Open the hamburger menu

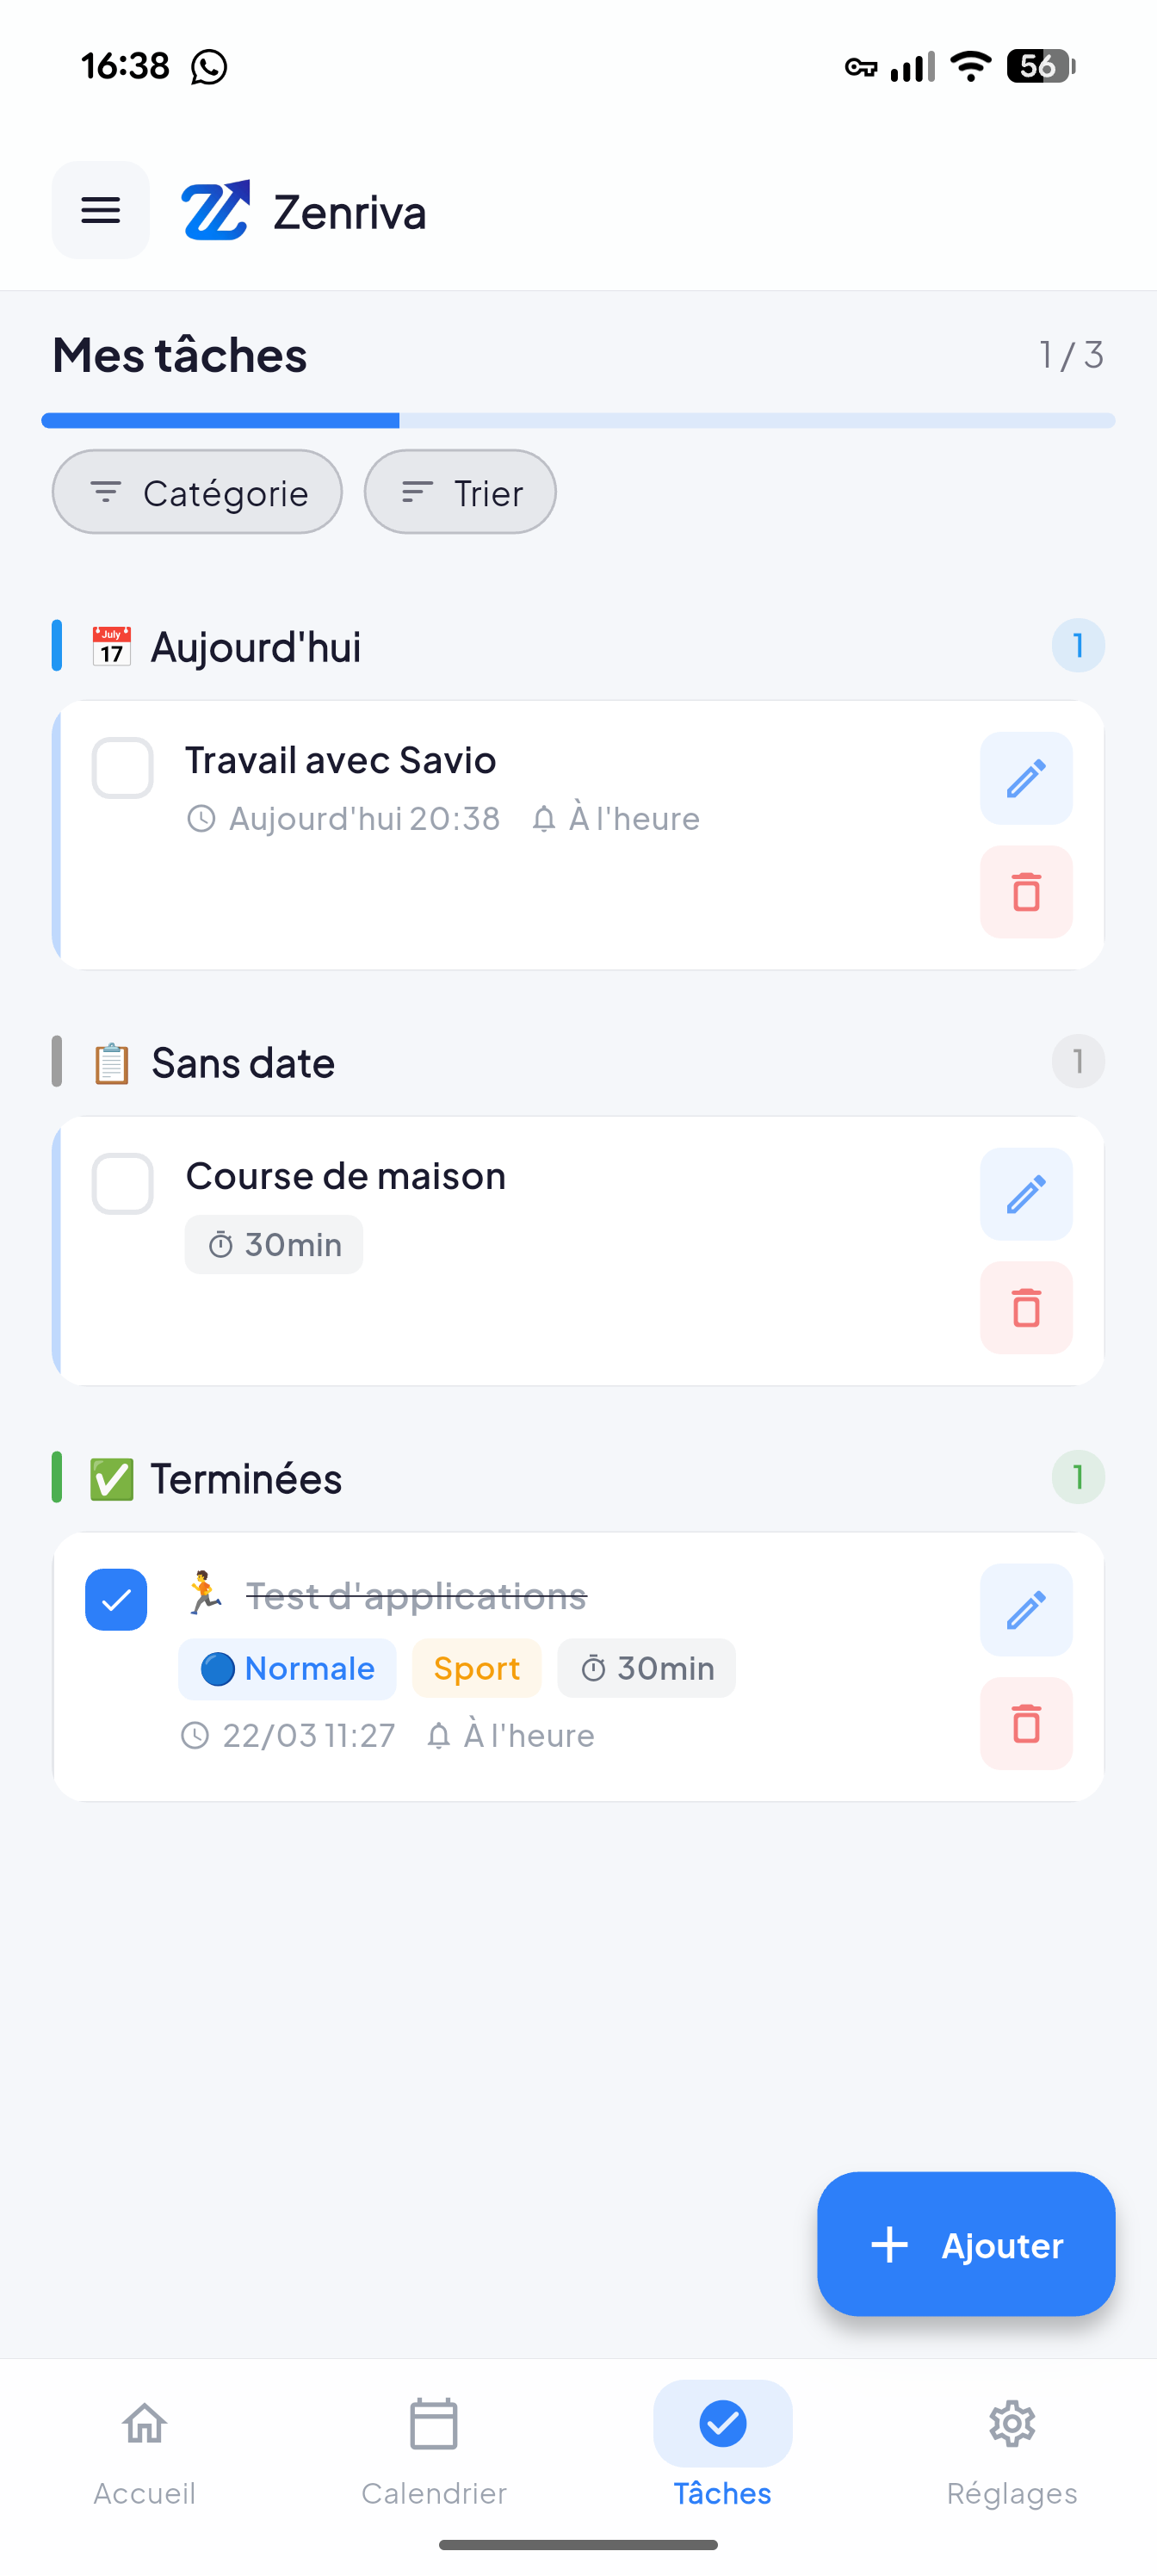pyautogui.click(x=100, y=210)
